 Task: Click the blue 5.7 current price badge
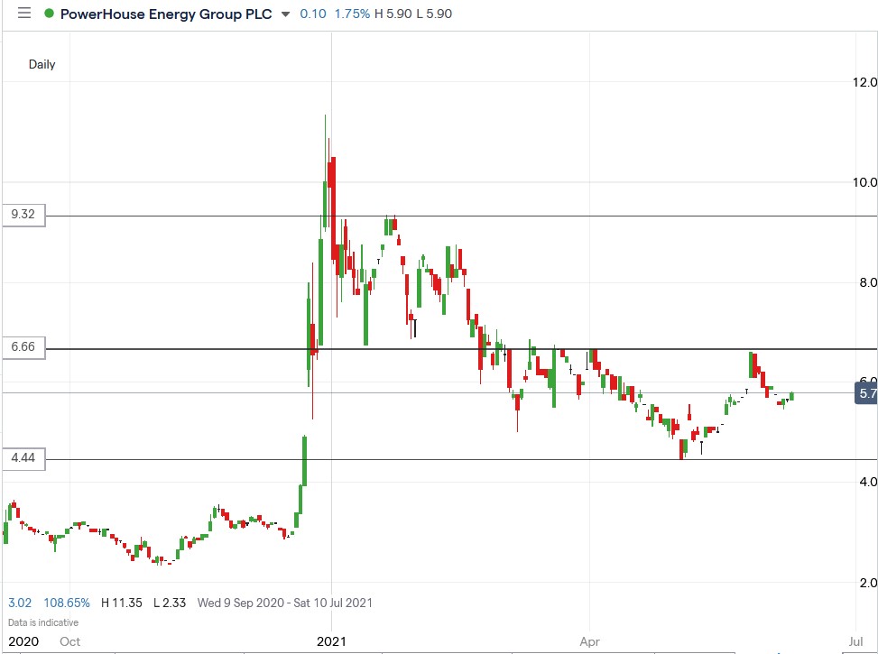[864, 394]
